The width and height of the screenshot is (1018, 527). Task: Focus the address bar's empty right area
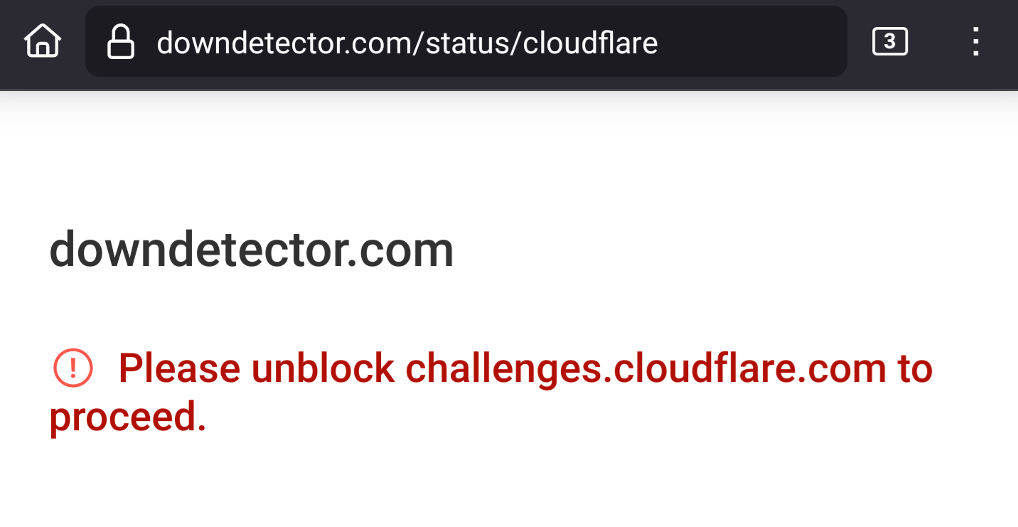coord(754,42)
